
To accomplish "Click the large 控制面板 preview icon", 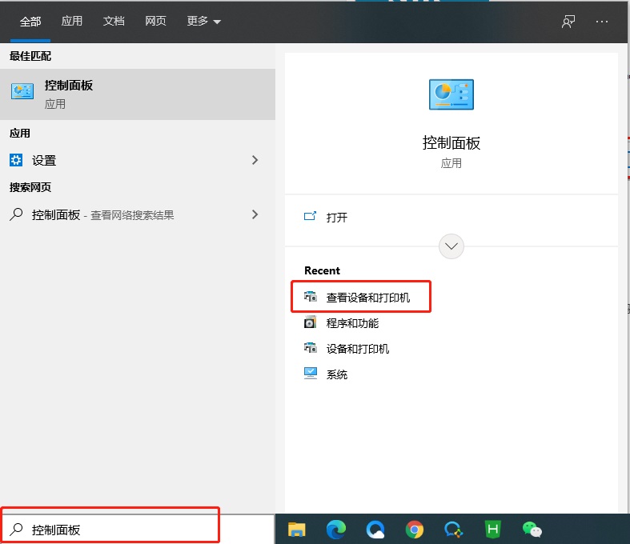I will [x=451, y=94].
